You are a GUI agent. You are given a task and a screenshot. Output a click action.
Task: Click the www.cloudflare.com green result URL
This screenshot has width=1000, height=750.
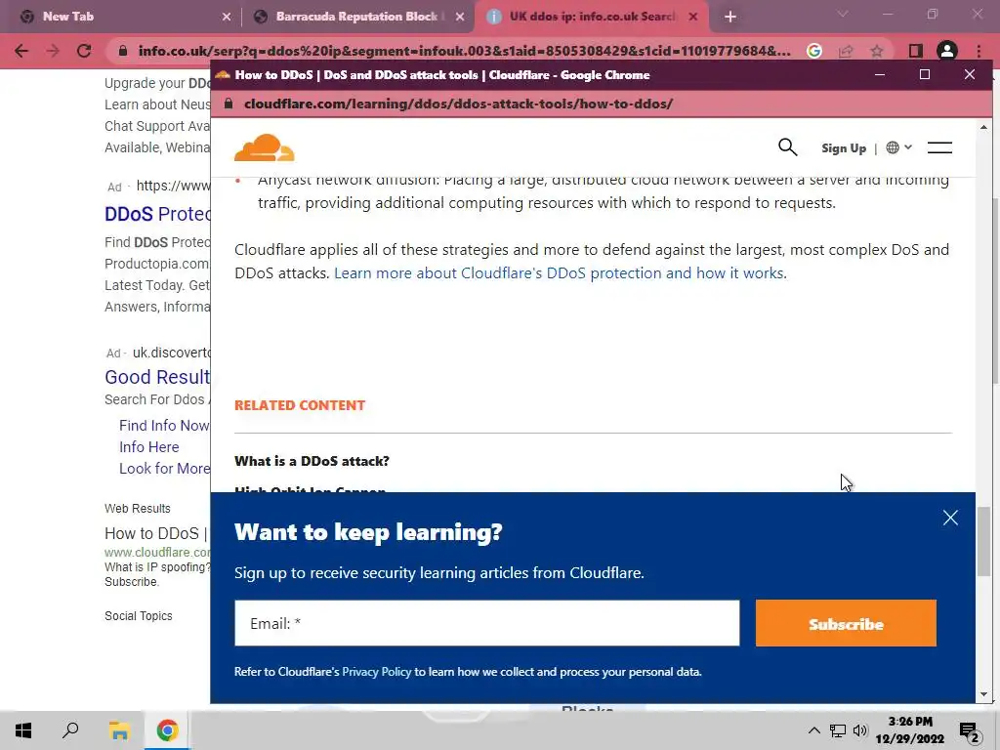coord(157,553)
